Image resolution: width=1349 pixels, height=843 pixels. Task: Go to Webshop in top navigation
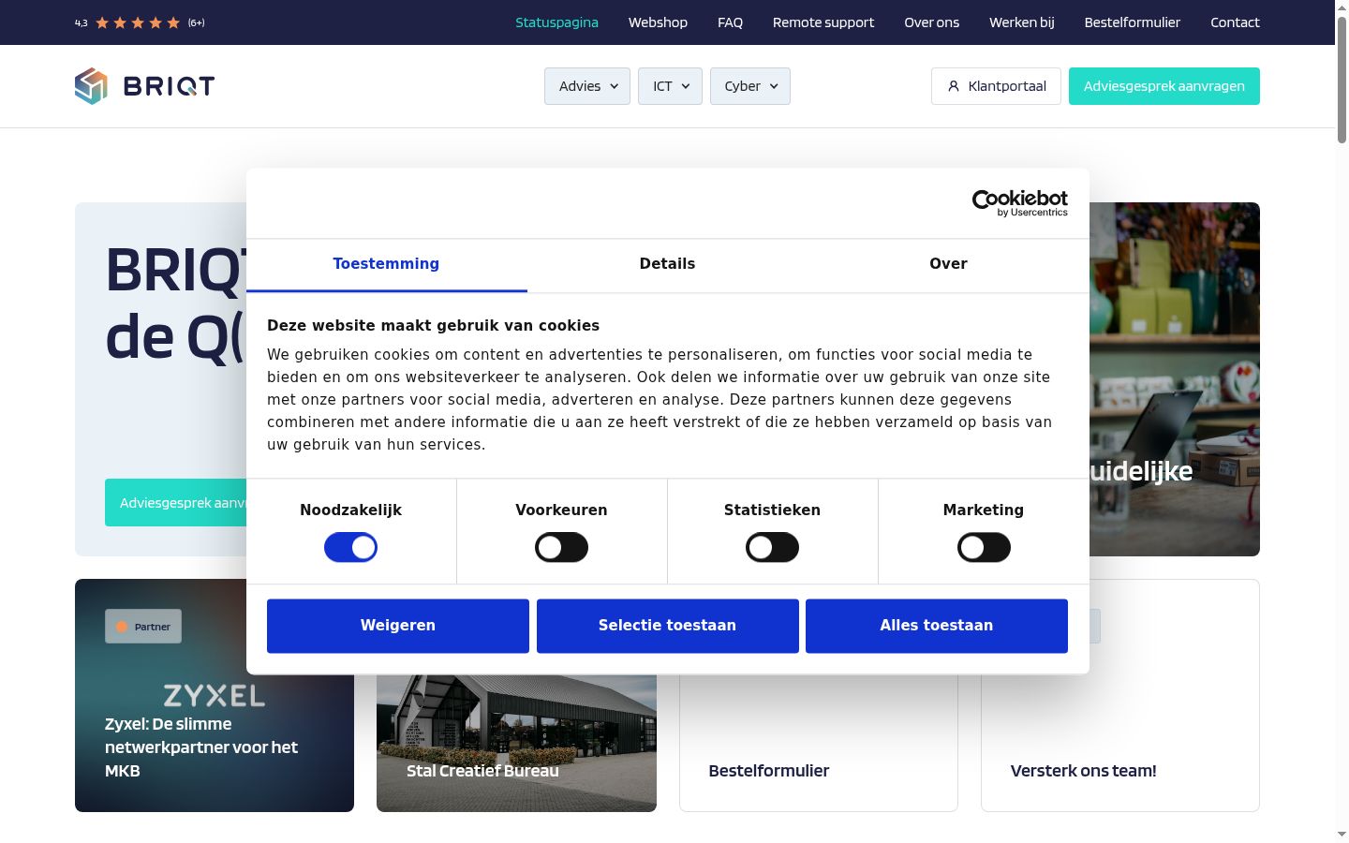[x=658, y=22]
